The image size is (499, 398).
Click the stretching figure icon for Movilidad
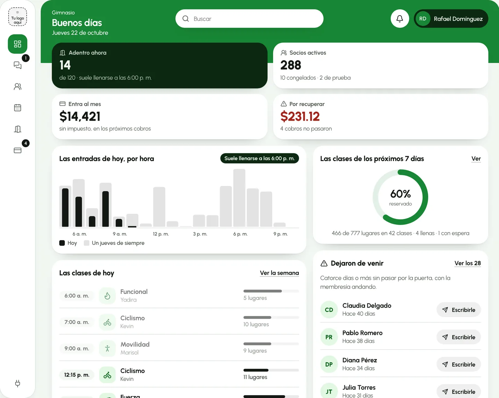(x=107, y=348)
